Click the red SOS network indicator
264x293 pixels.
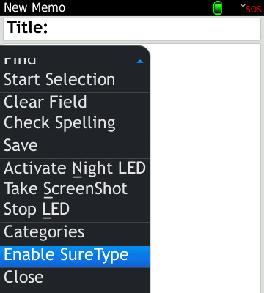pyautogui.click(x=254, y=9)
